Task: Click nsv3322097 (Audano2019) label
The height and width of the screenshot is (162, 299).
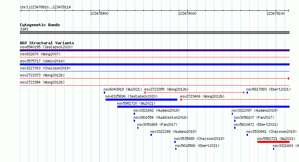Action: 255,110
